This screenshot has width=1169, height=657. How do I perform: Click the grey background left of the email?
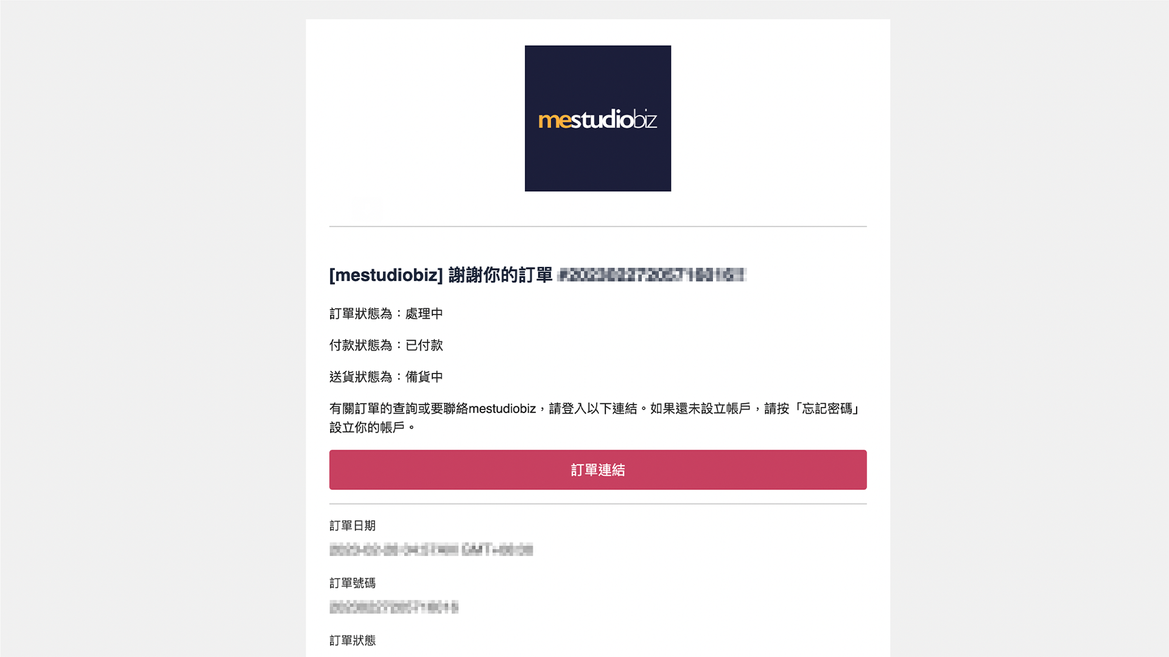[x=153, y=328]
